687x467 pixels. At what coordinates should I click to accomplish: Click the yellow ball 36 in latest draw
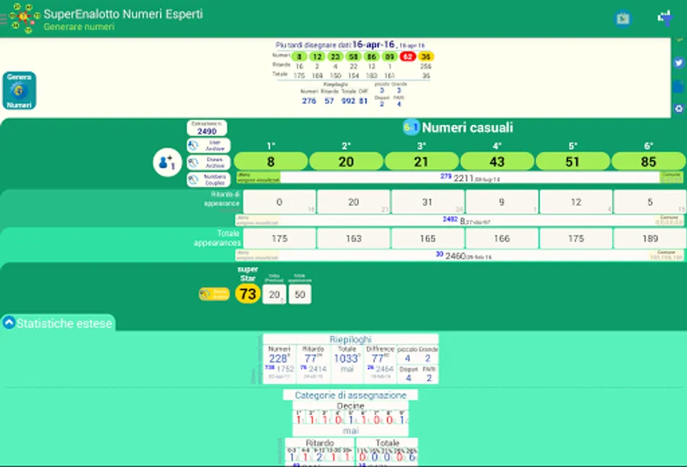click(x=425, y=56)
